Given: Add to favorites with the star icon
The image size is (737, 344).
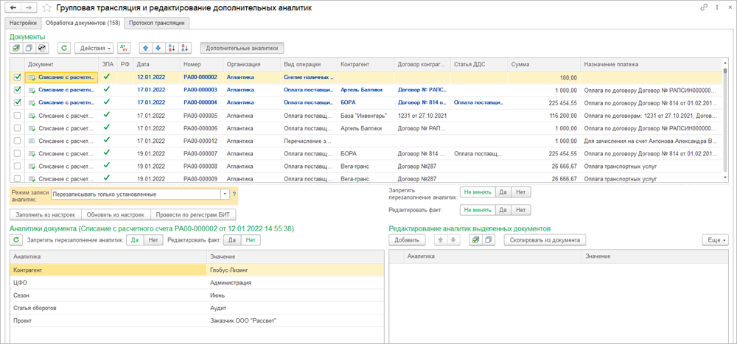Looking at the screenshot, I should pyautogui.click(x=47, y=7).
